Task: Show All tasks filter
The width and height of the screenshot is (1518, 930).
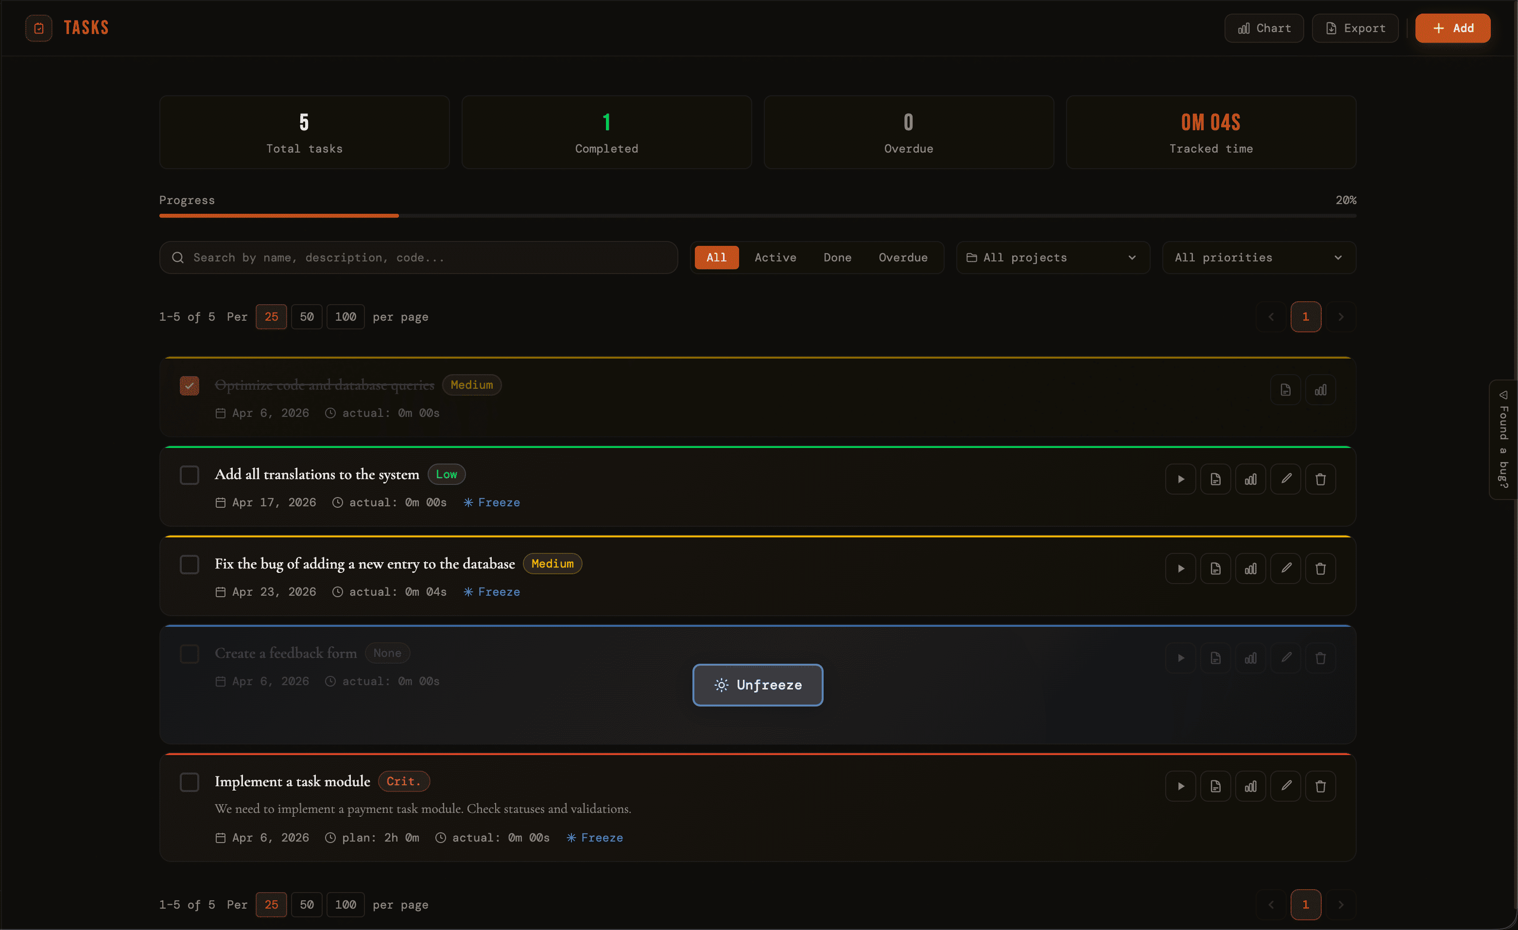Action: tap(717, 258)
